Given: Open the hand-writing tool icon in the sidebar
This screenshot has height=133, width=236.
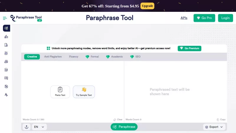Looking at the screenshot, I should (6, 37).
